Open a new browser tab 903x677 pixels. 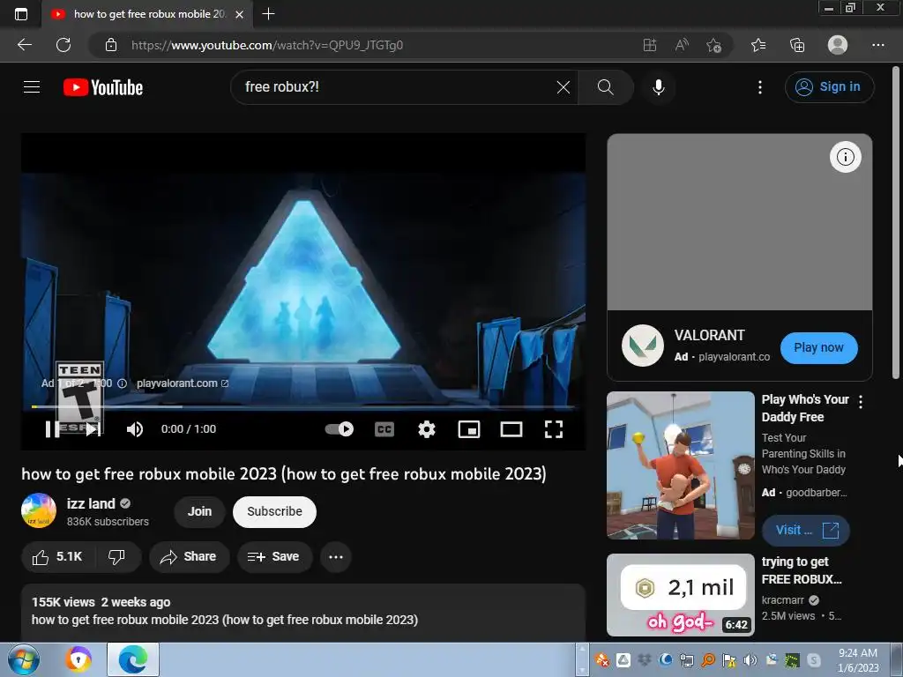(x=268, y=14)
